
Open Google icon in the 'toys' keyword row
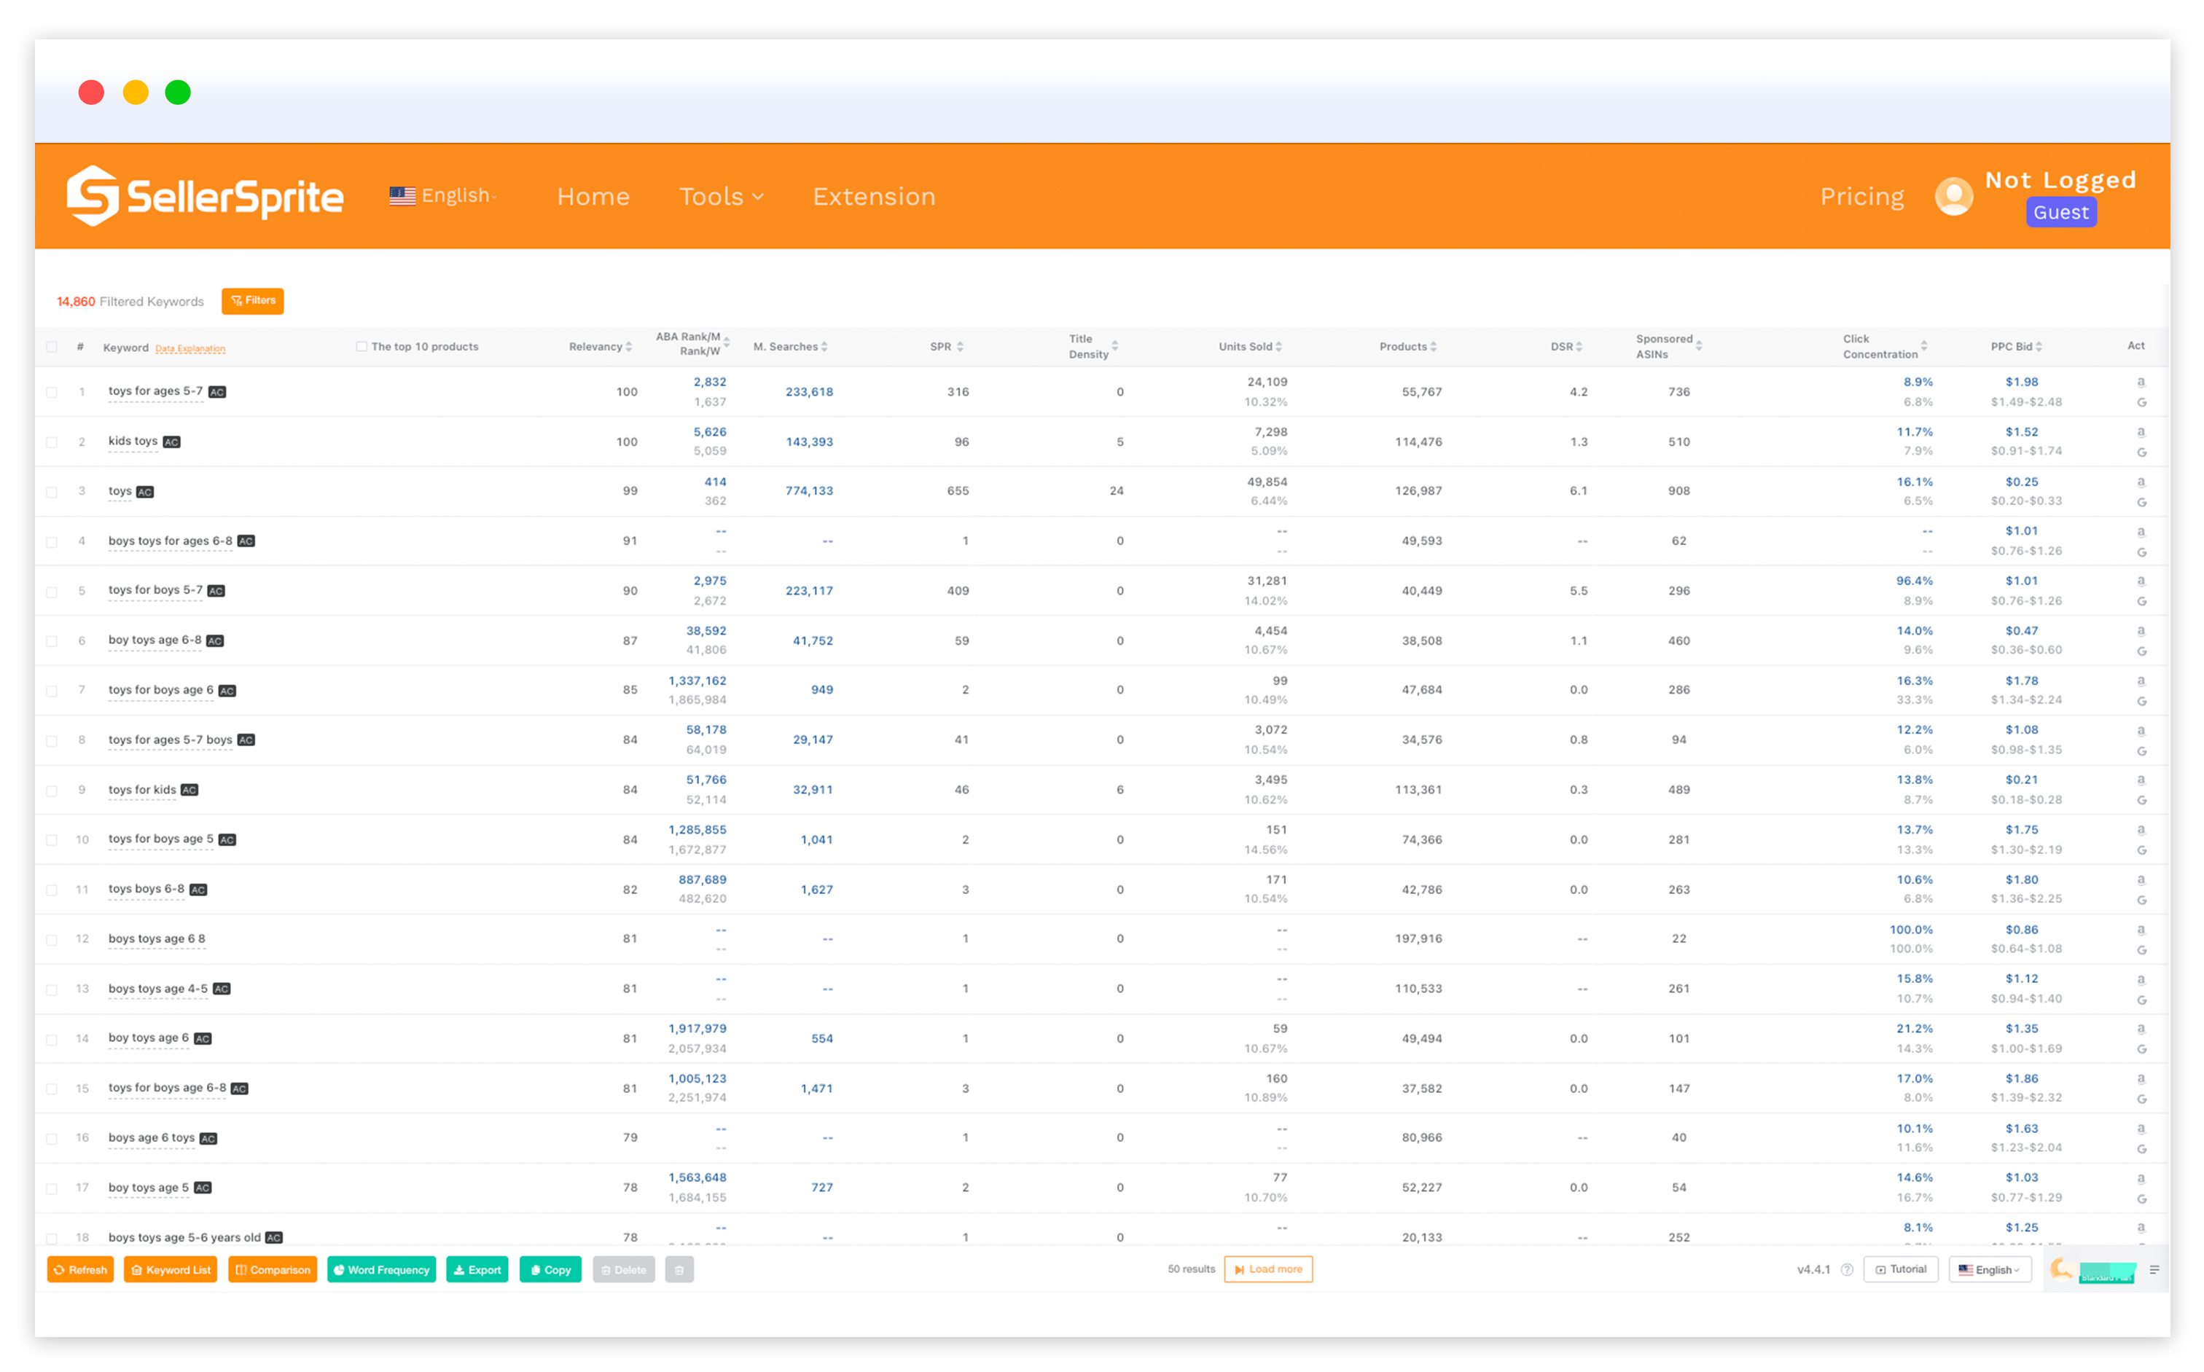coord(2141,502)
